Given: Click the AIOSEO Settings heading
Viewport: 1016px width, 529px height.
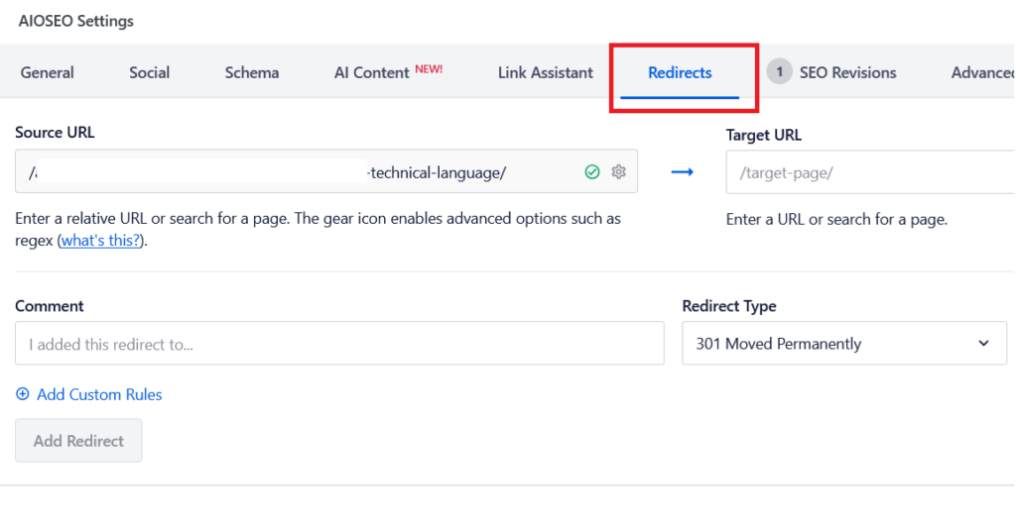Looking at the screenshot, I should (x=75, y=21).
